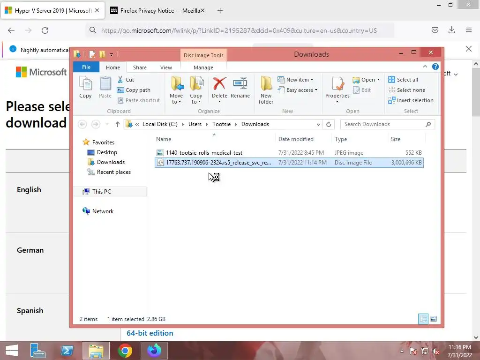Refresh the Downloads folder listing

click(329, 124)
